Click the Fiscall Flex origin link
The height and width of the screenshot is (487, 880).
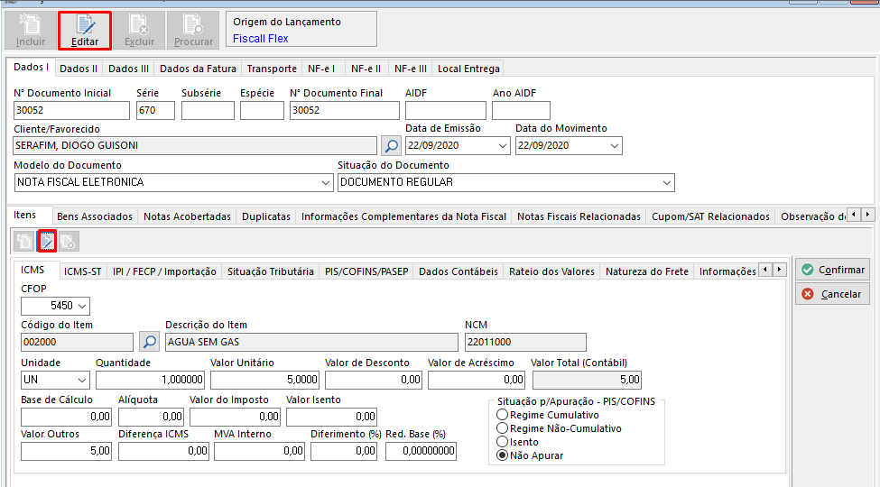(261, 39)
